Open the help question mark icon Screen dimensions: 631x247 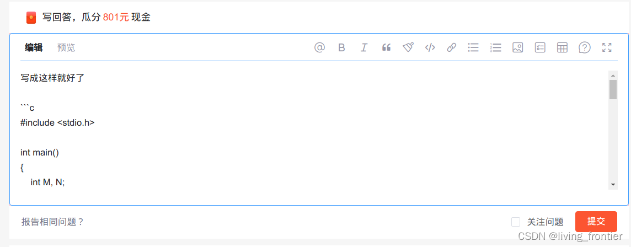point(584,47)
